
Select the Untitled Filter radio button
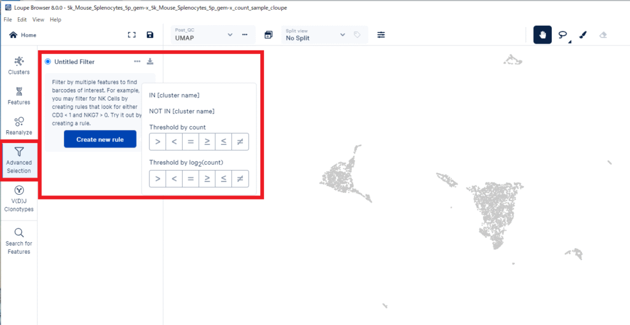[48, 61]
